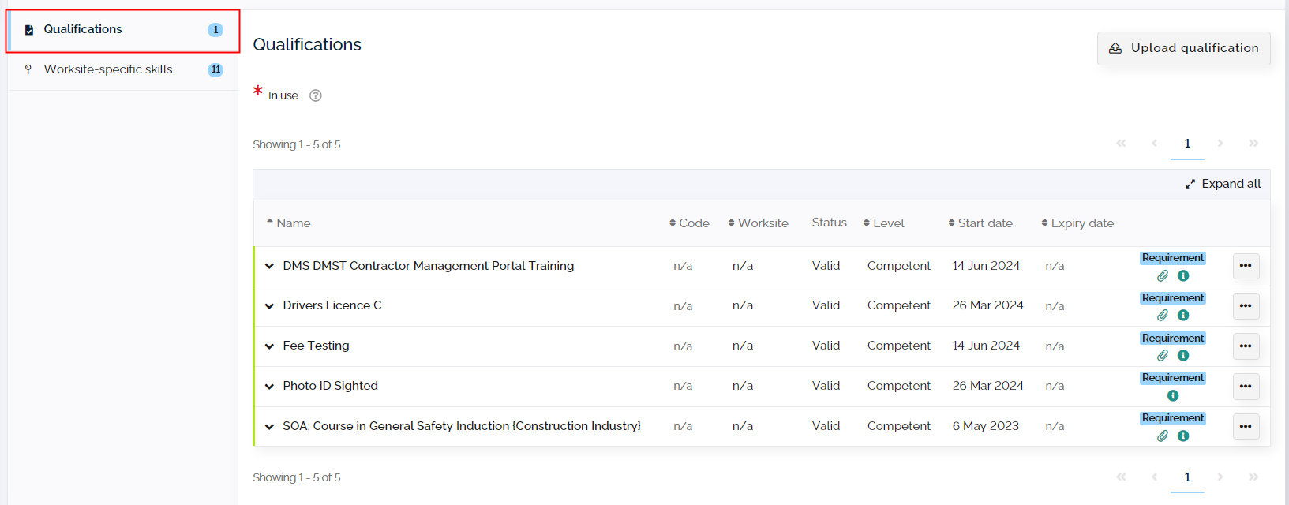Open attachment paperclip for Drivers Licence C
The image size is (1289, 505).
(x=1163, y=316)
